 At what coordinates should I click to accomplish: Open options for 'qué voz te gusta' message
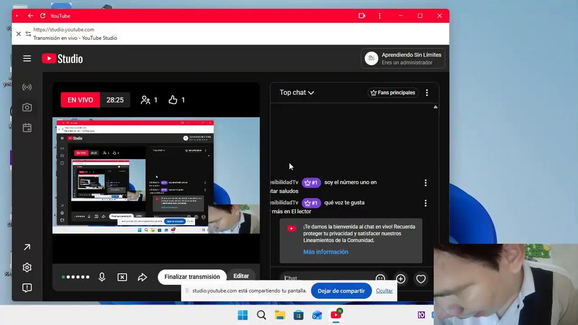(x=425, y=203)
